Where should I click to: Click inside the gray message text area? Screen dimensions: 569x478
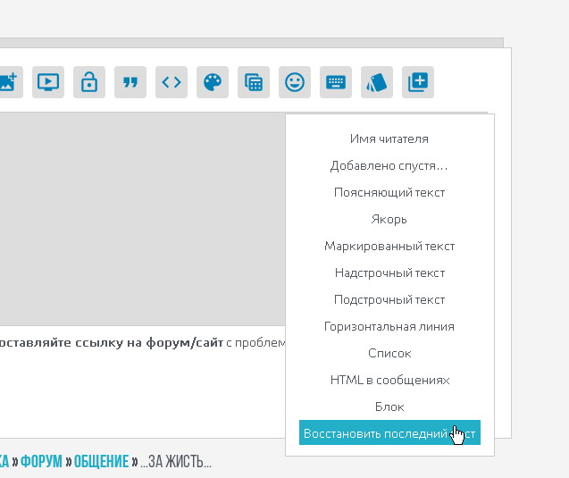(142, 219)
